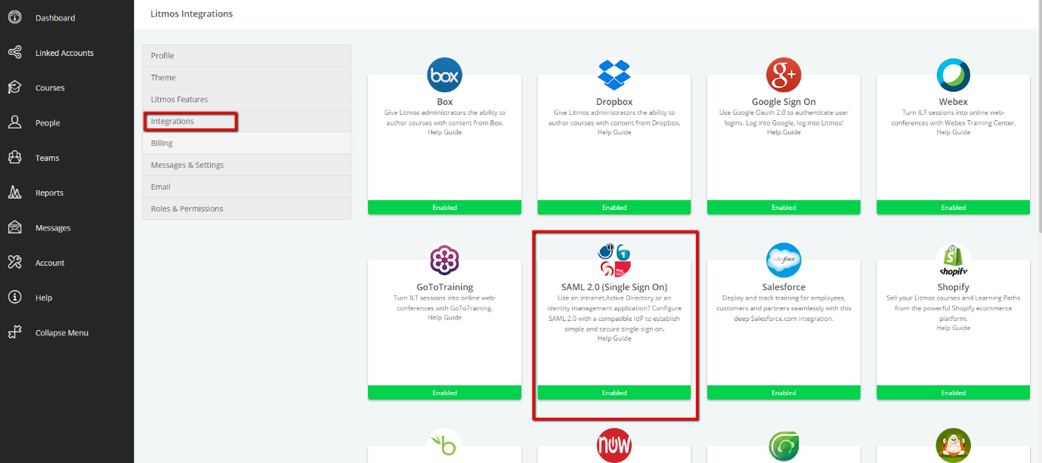
Task: Click the GoToTraining flower logo
Action: [x=444, y=261]
